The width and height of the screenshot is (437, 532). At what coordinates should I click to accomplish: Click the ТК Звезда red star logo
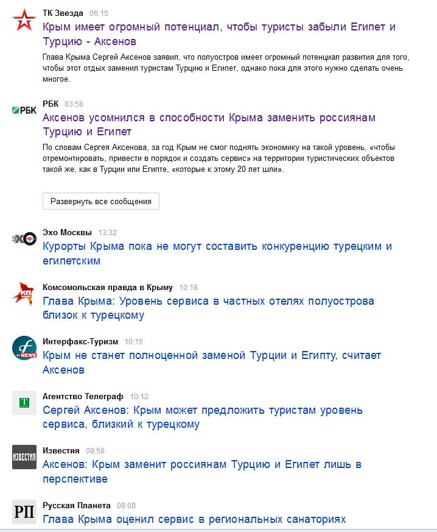24,20
